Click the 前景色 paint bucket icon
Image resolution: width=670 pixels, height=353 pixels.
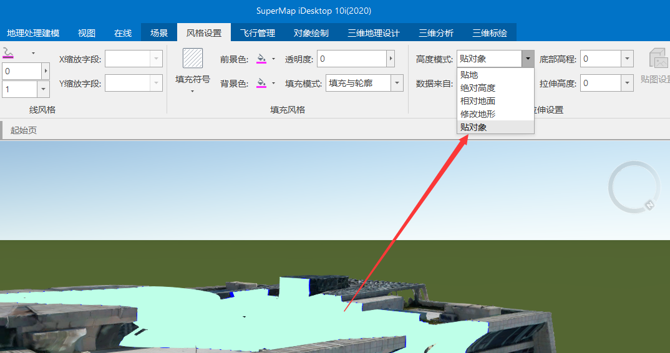[x=261, y=59]
